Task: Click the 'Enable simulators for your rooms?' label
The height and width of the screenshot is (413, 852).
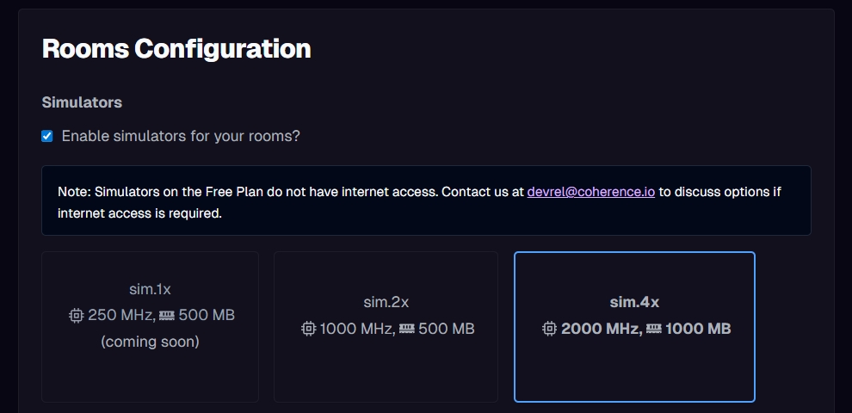Action: [181, 136]
